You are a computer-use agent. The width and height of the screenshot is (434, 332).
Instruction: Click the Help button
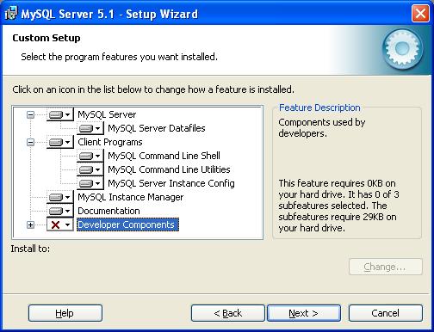pyautogui.click(x=65, y=313)
